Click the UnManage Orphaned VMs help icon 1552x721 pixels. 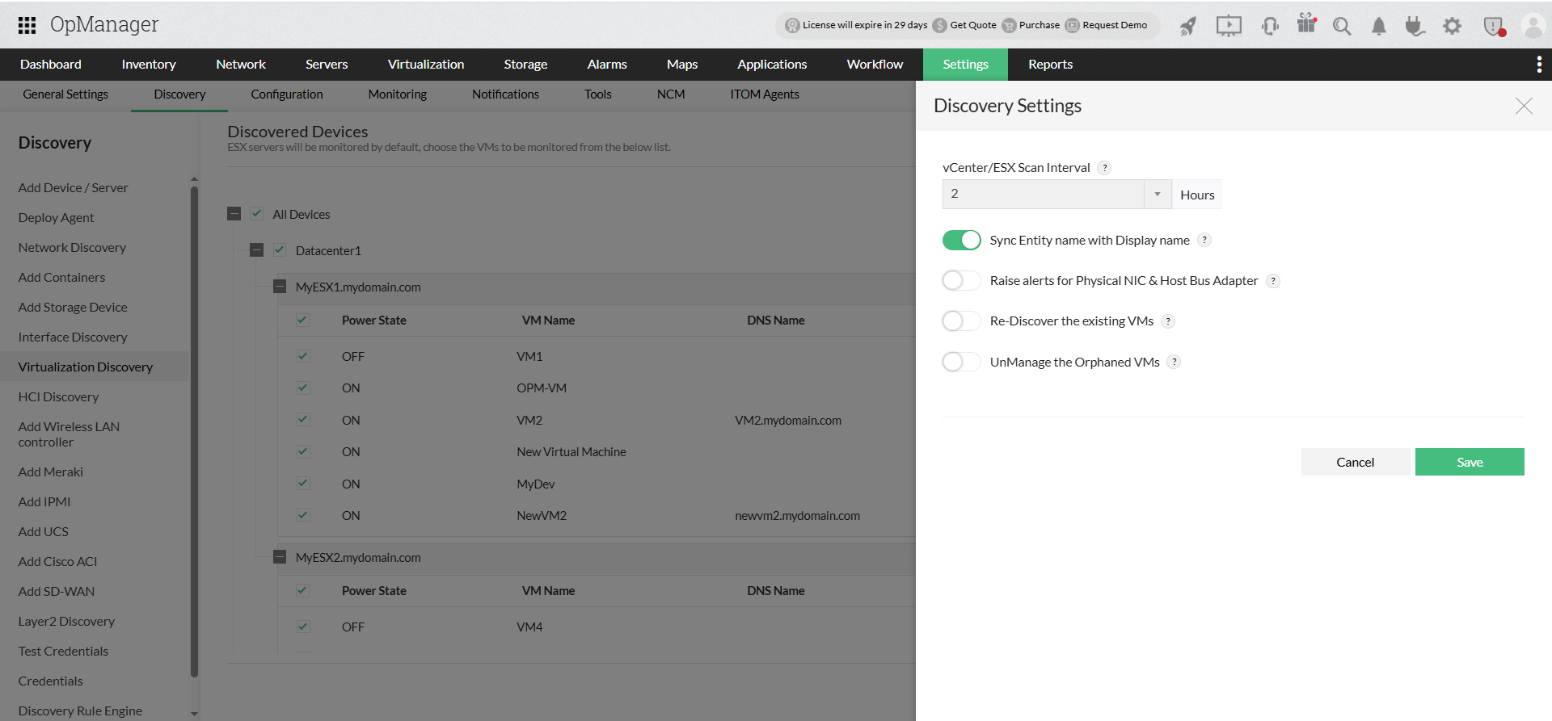1175,362
